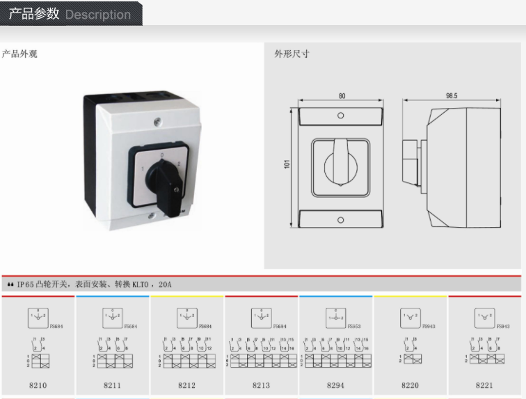Click the 产品外观 section heading

tap(19, 54)
